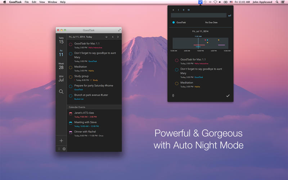Check off Meditation task in main window

[71, 67]
